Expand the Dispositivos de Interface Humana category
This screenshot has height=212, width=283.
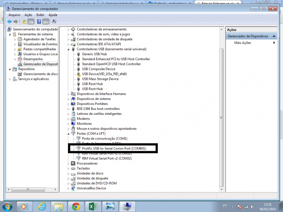[x=68, y=94]
